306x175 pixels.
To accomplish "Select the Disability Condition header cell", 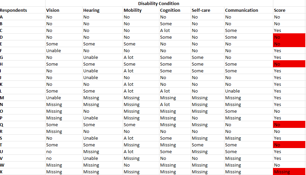I will (x=159, y=3).
